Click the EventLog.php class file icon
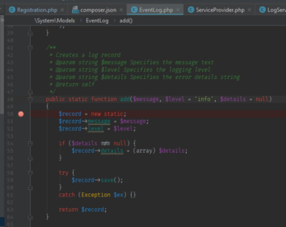The height and width of the screenshot is (227, 286). 134,10
